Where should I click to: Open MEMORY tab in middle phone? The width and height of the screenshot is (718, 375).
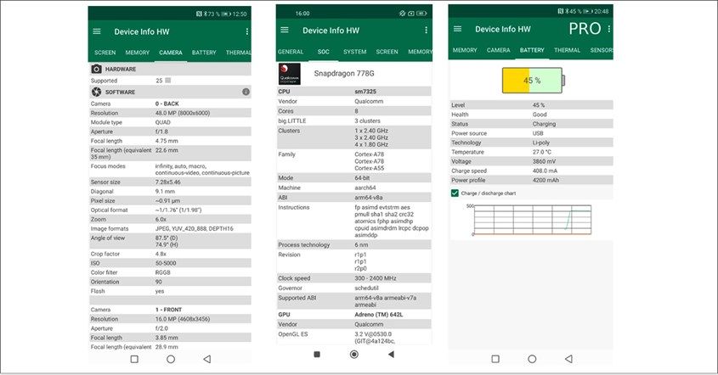point(420,52)
